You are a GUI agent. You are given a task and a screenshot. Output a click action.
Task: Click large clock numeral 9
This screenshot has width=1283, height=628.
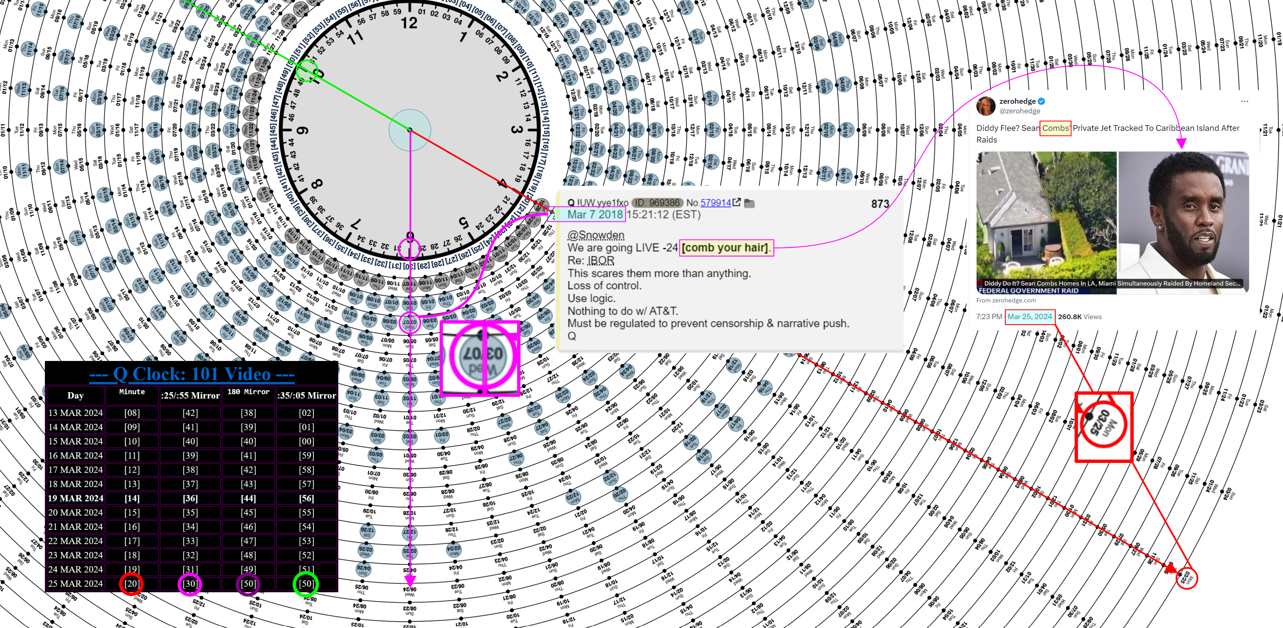click(x=302, y=130)
